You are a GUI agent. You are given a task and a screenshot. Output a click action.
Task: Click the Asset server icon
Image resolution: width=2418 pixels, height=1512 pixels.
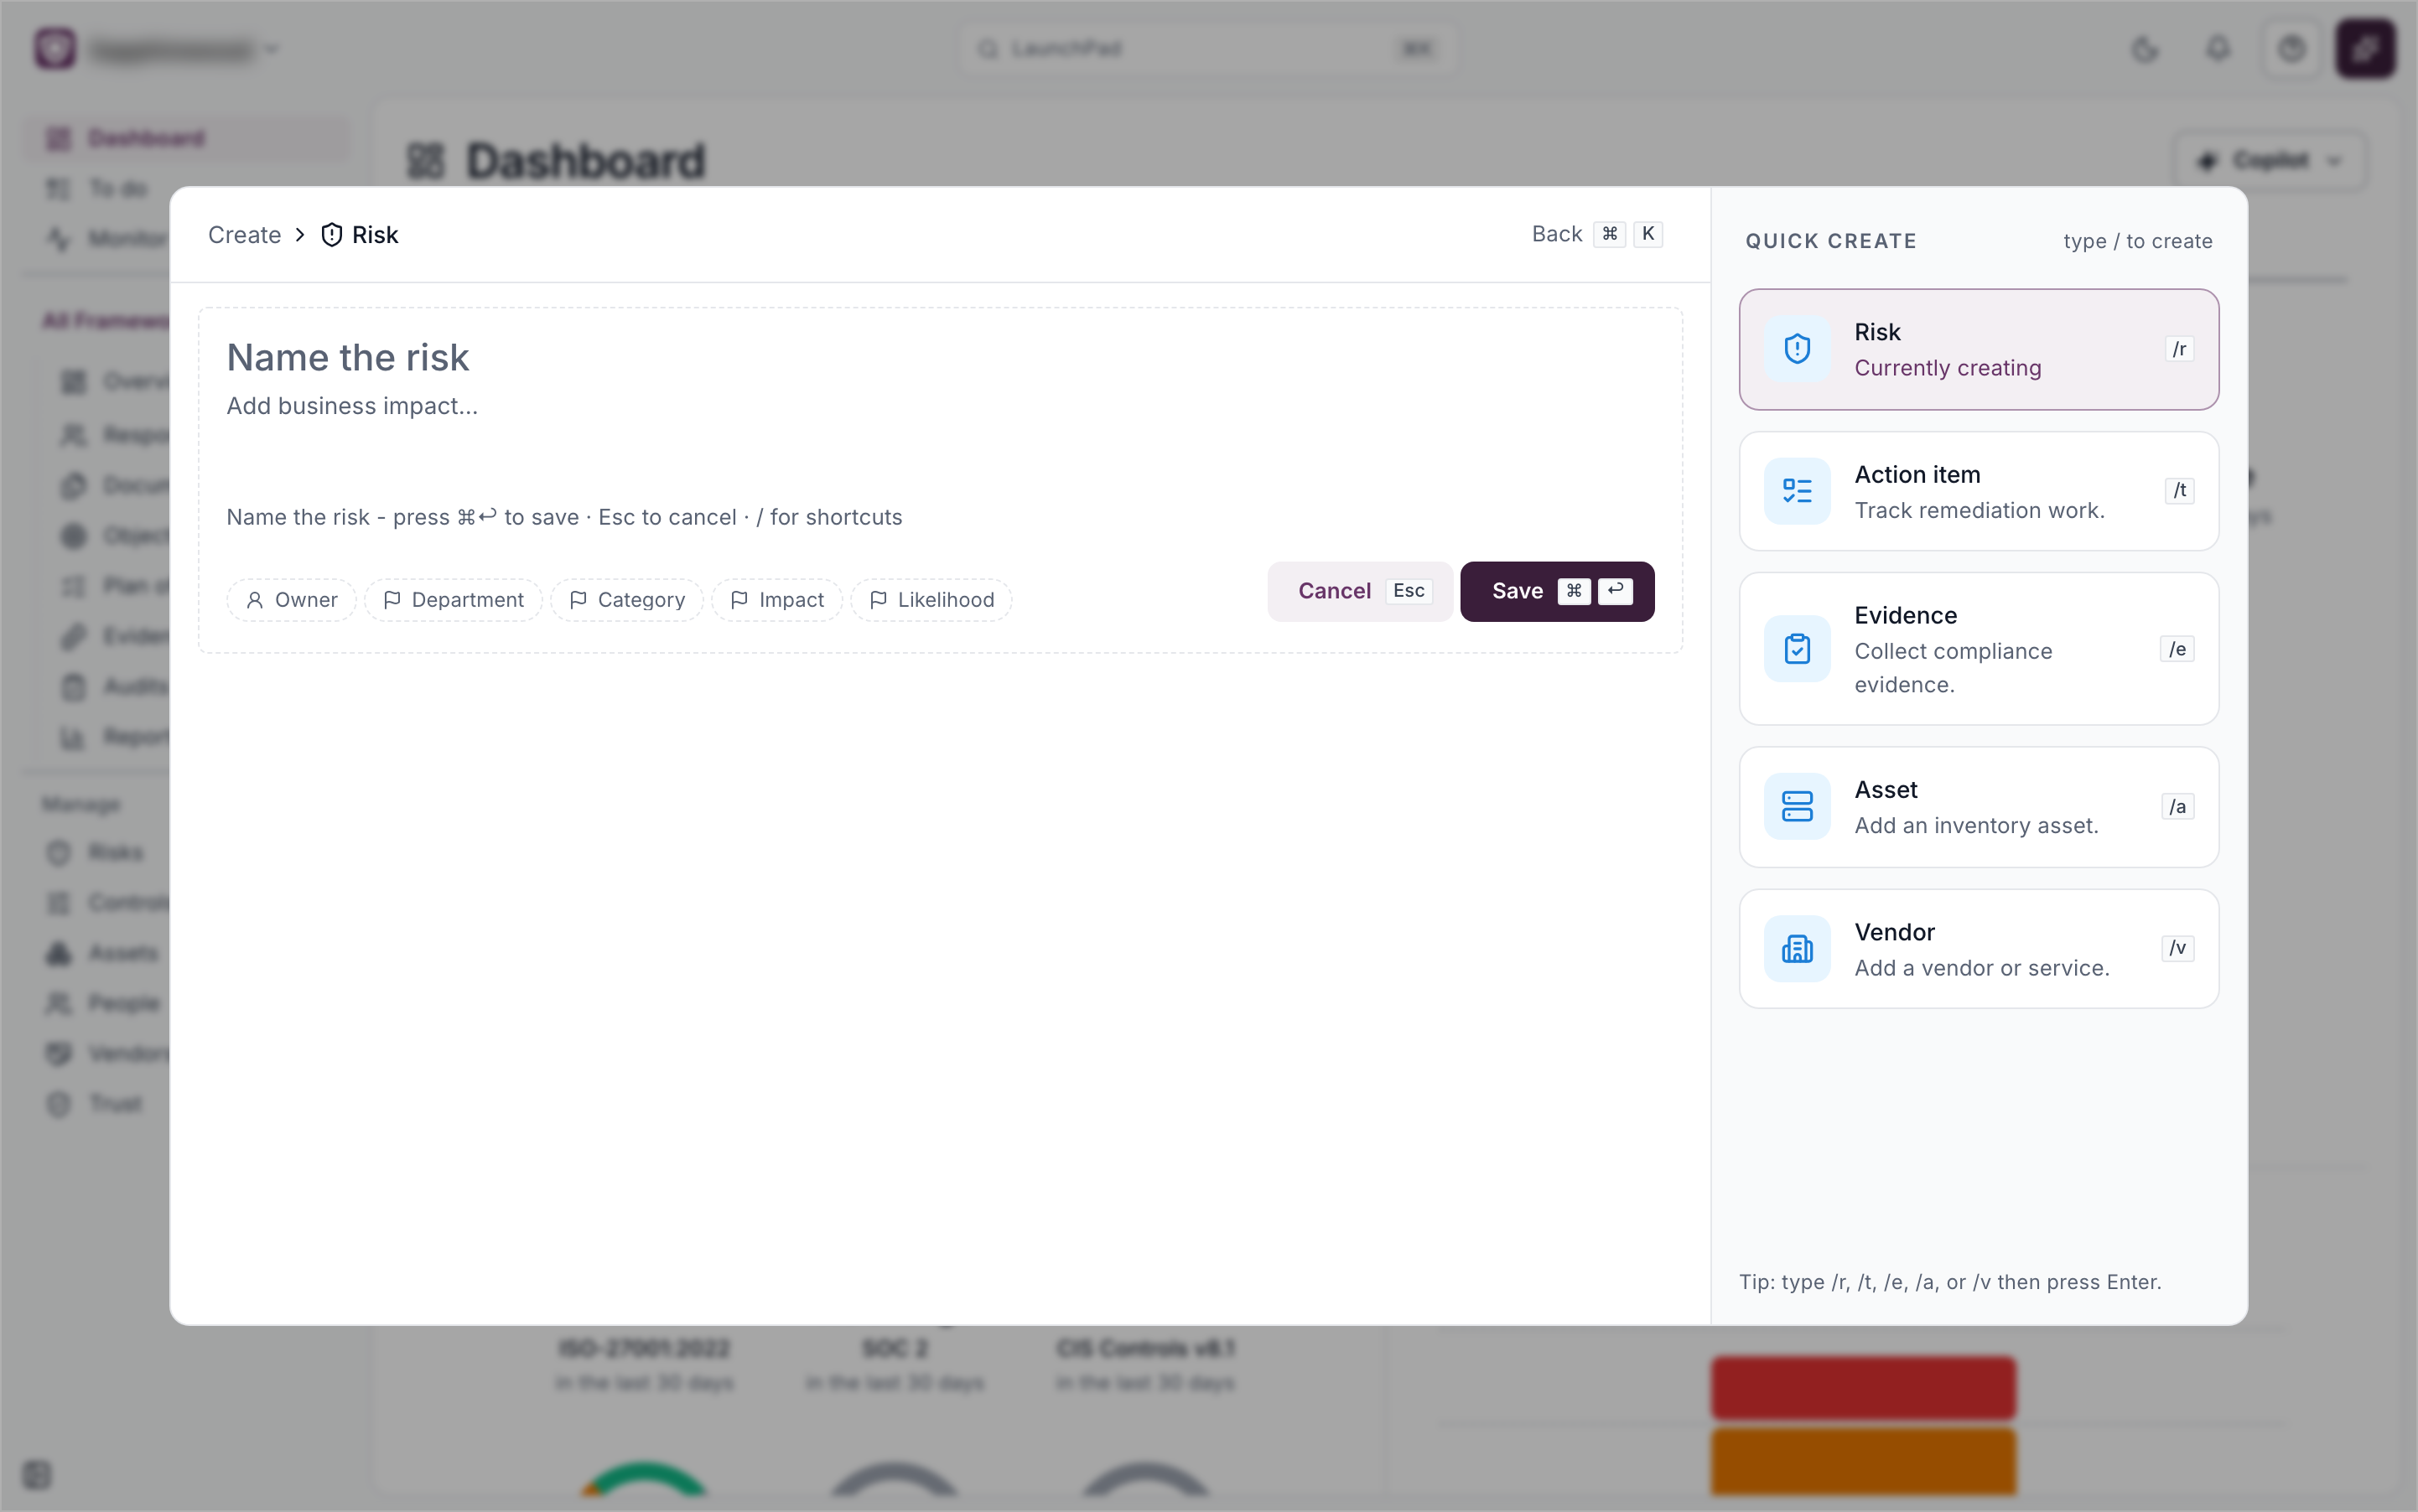1797,807
